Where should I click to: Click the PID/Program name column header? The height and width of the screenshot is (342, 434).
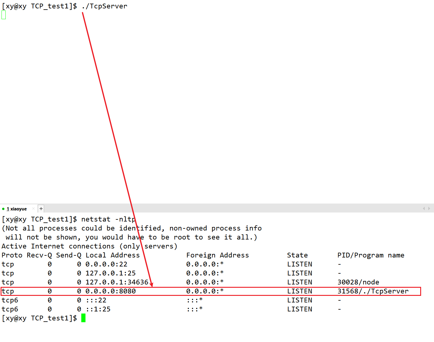(x=370, y=255)
